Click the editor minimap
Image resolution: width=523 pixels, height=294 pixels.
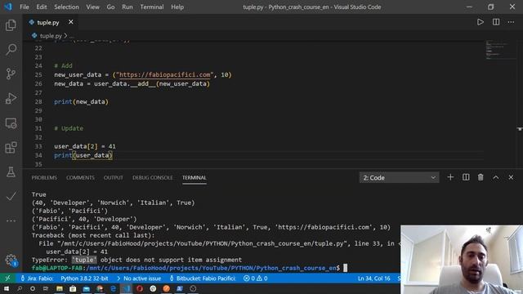point(501,50)
